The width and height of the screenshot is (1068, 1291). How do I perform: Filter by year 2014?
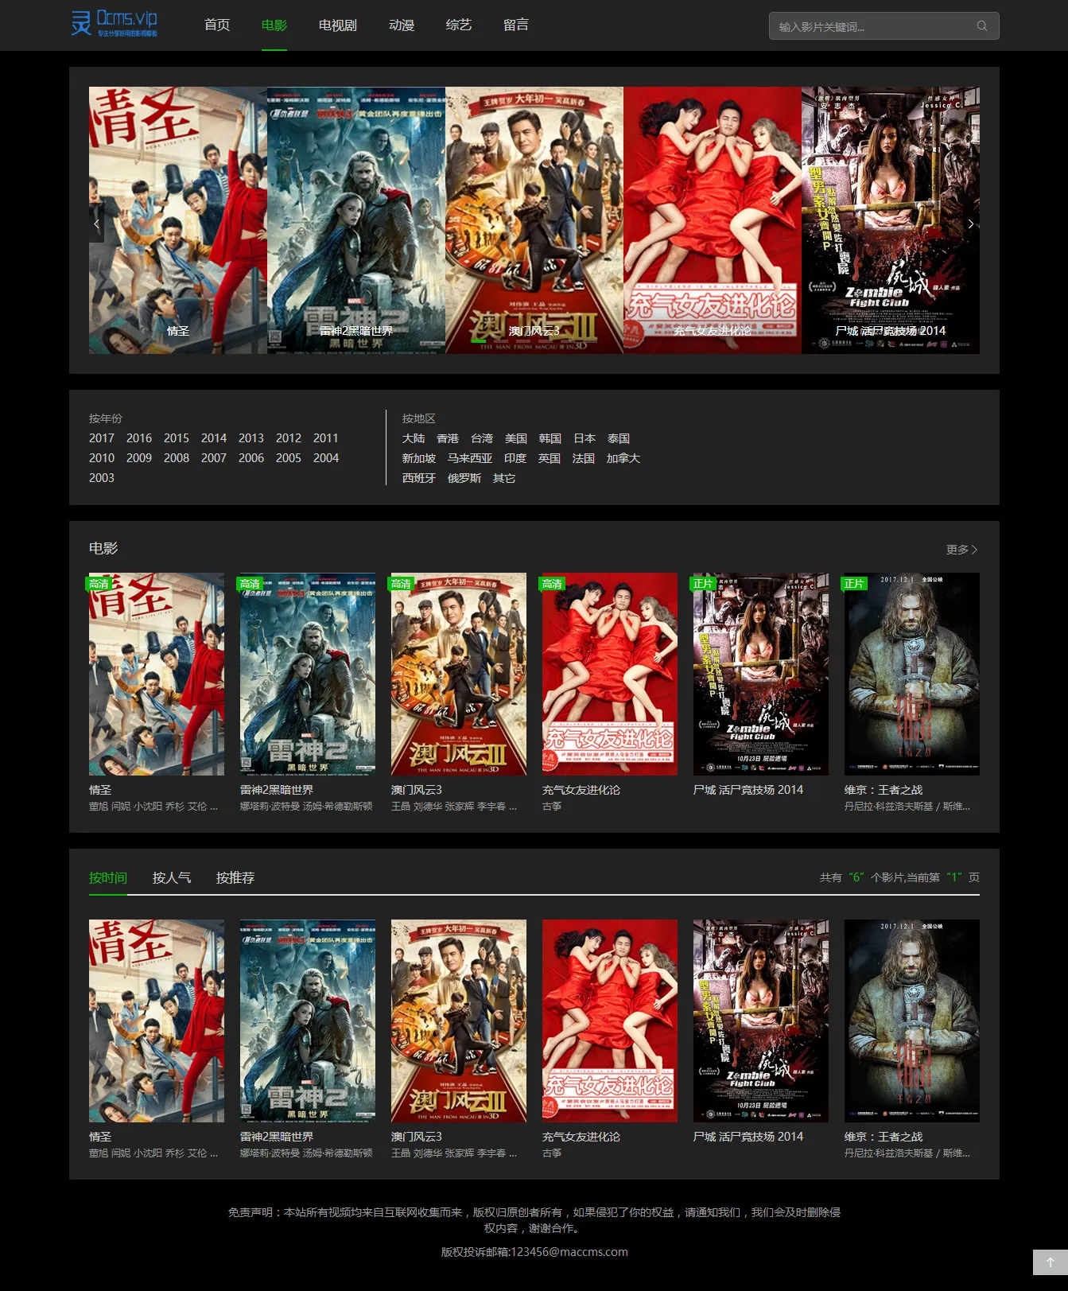point(214,438)
